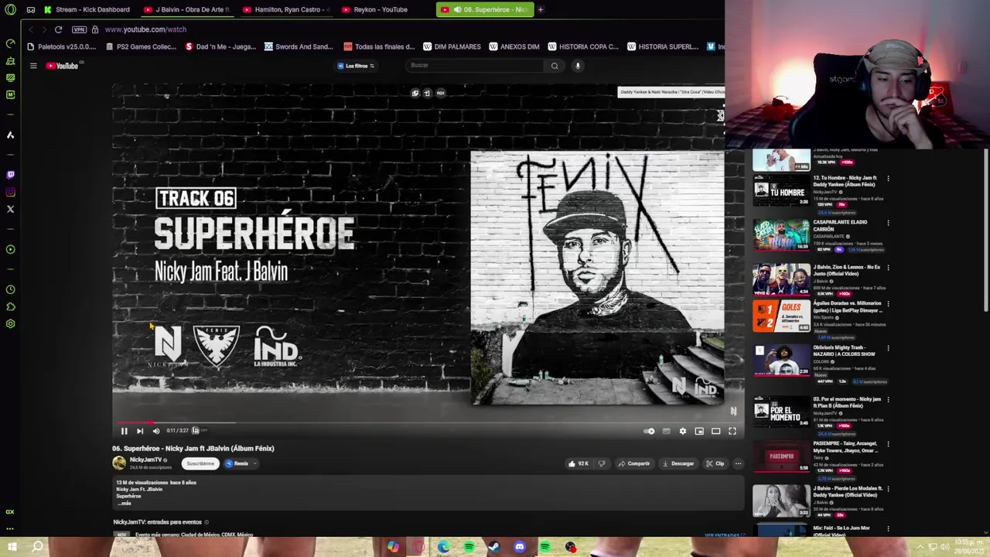Create a Clip of the video
This screenshot has width=990, height=557.
[715, 463]
